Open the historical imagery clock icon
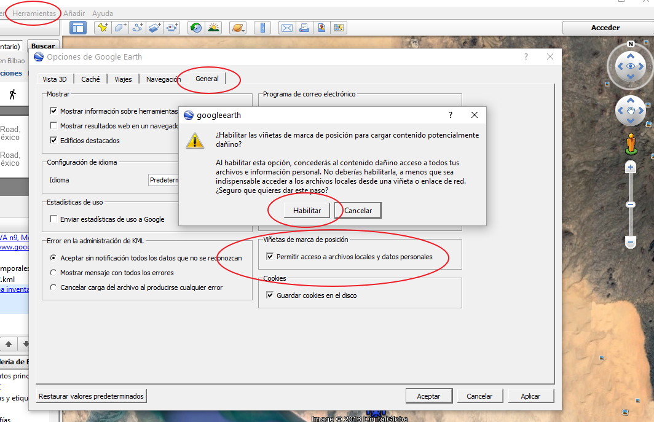Viewport: 654px width, 422px height. pyautogui.click(x=196, y=28)
